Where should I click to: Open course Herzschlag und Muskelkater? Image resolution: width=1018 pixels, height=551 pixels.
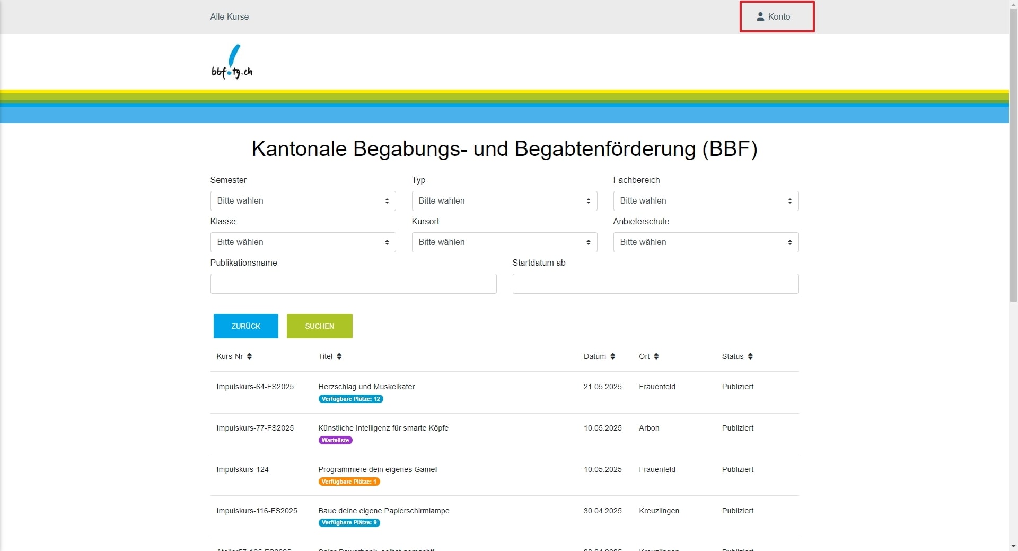[x=366, y=387]
